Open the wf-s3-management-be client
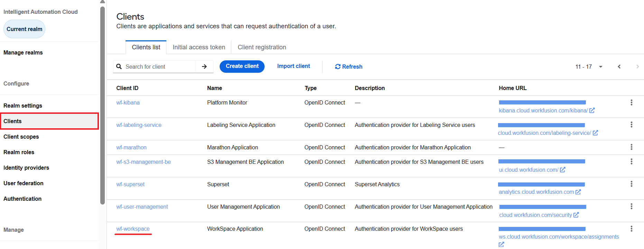Image resolution: width=644 pixels, height=249 pixels. [x=144, y=162]
